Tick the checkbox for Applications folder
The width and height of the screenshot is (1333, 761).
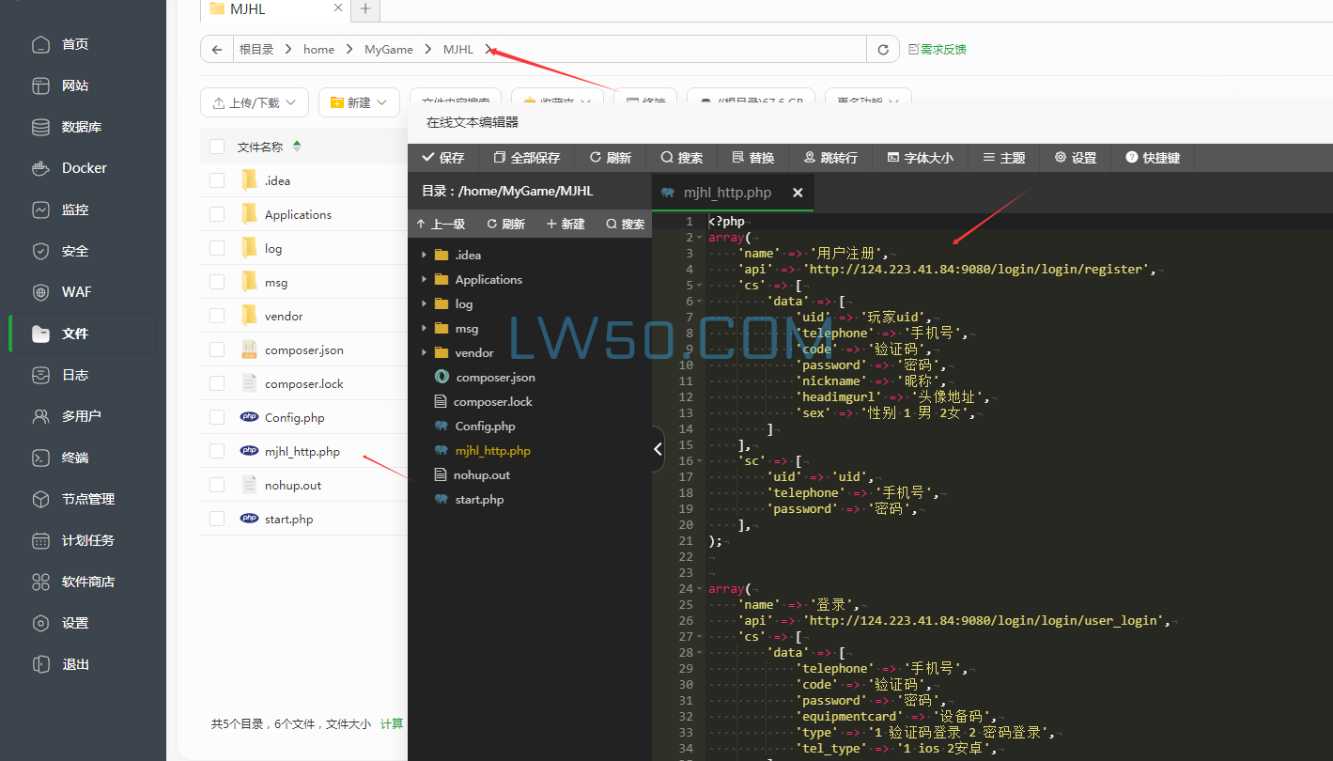[217, 215]
